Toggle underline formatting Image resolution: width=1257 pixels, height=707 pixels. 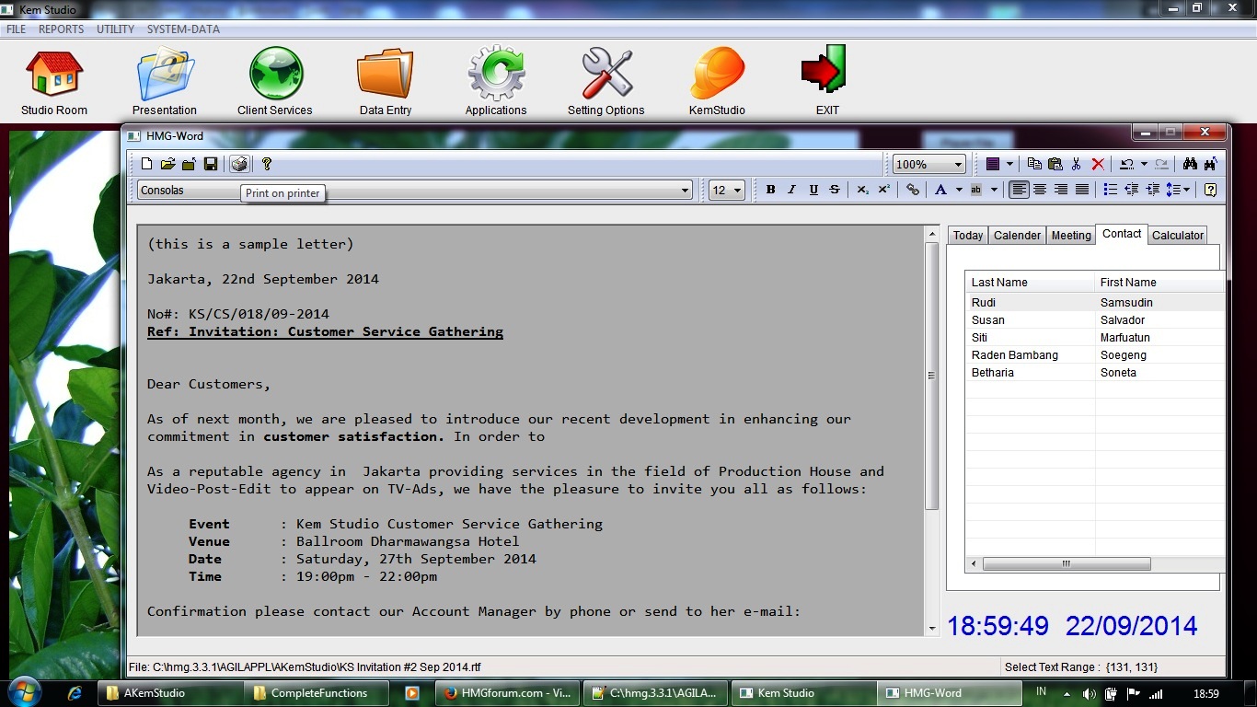click(x=813, y=190)
